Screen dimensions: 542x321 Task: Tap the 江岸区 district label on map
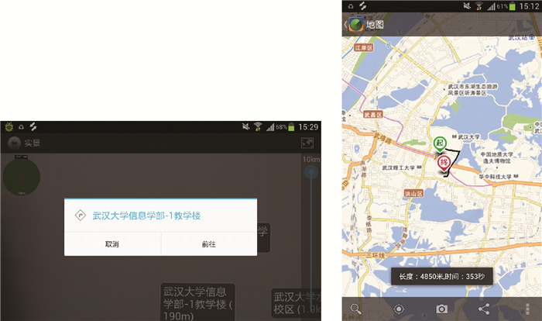point(363,47)
